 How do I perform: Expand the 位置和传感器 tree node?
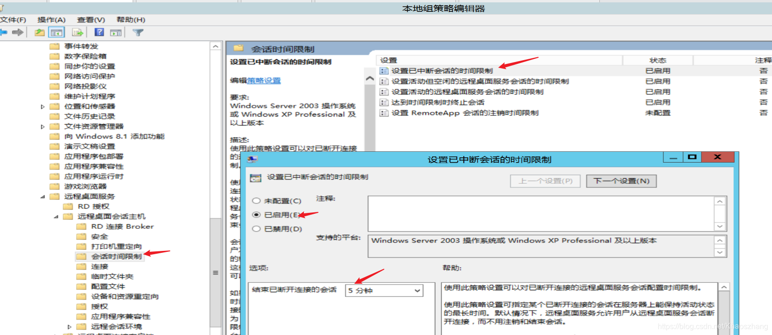click(x=42, y=107)
